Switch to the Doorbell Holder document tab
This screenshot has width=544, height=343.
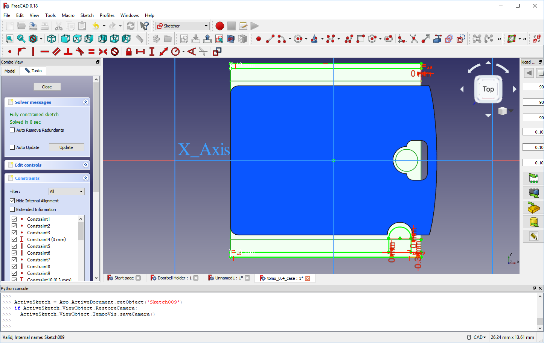point(174,278)
